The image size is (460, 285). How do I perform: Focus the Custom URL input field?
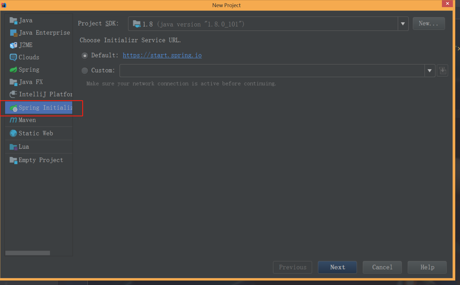coord(272,71)
